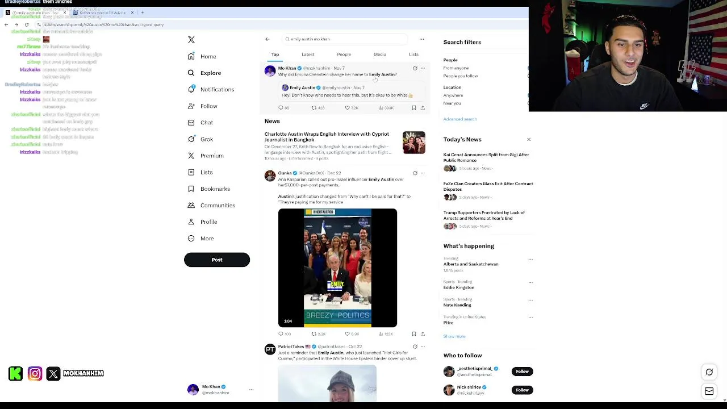727x409 pixels.
Task: Select the Top results tab
Action: 275,55
